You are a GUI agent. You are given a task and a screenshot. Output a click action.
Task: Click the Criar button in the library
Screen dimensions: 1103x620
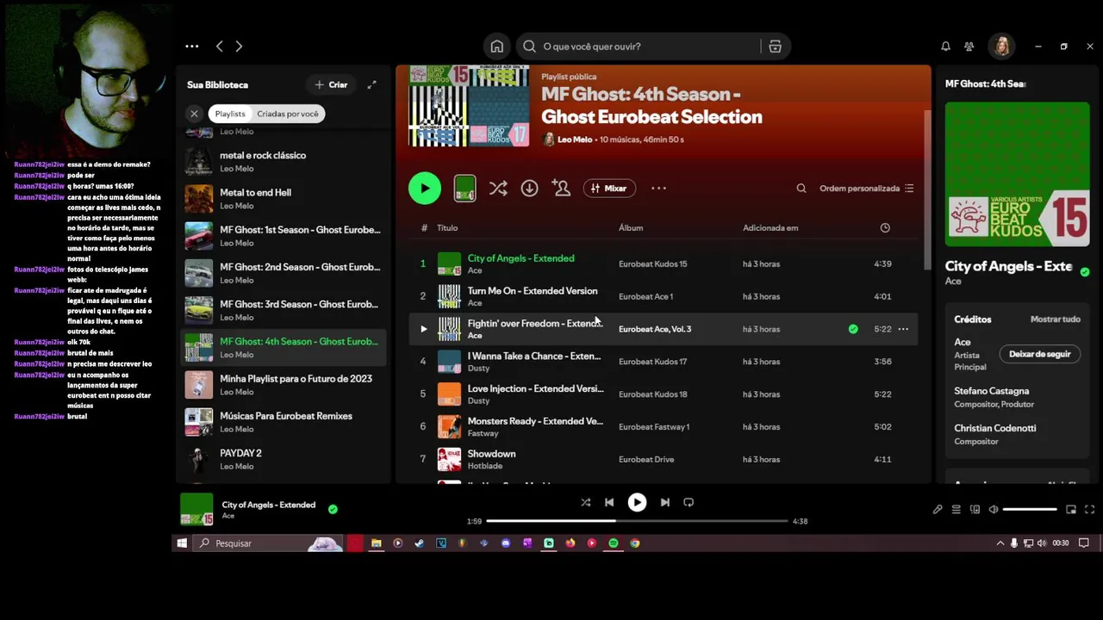click(331, 84)
